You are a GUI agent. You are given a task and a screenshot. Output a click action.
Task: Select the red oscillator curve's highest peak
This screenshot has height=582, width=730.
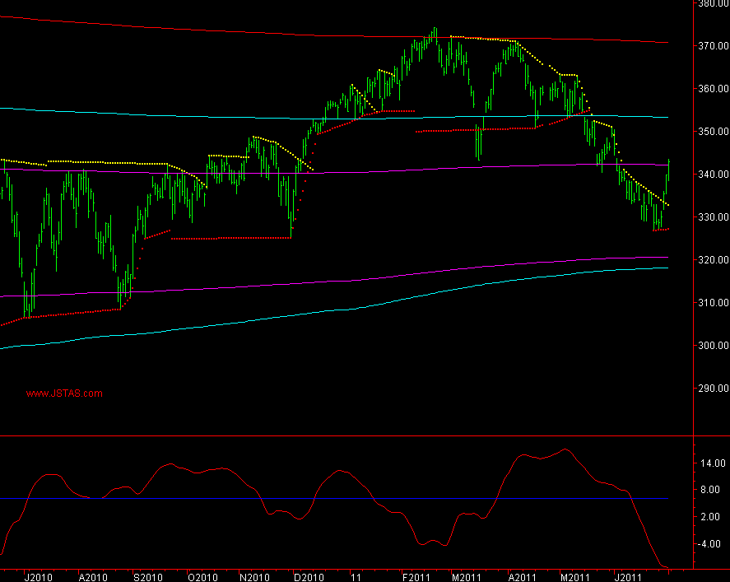click(565, 449)
